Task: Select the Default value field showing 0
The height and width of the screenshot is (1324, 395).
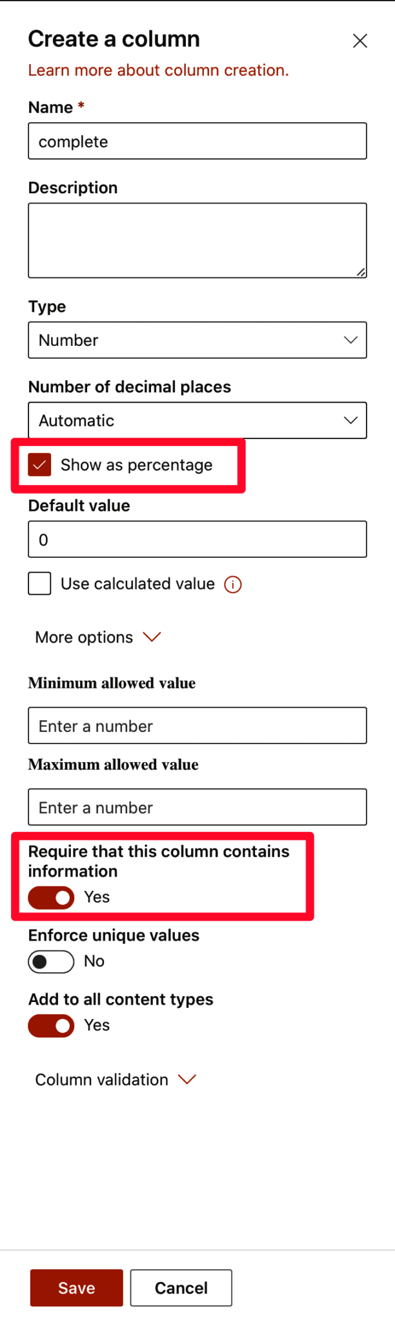Action: (x=197, y=539)
